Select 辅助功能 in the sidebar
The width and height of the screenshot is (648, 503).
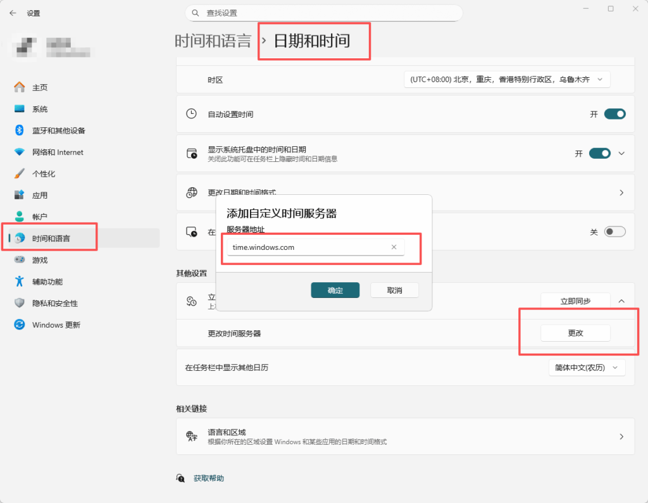(47, 282)
